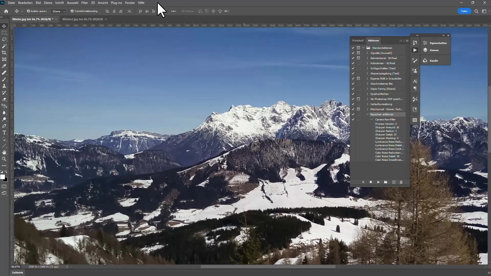The height and width of the screenshot is (276, 491).
Task: Open the Datei menu
Action: point(12,3)
